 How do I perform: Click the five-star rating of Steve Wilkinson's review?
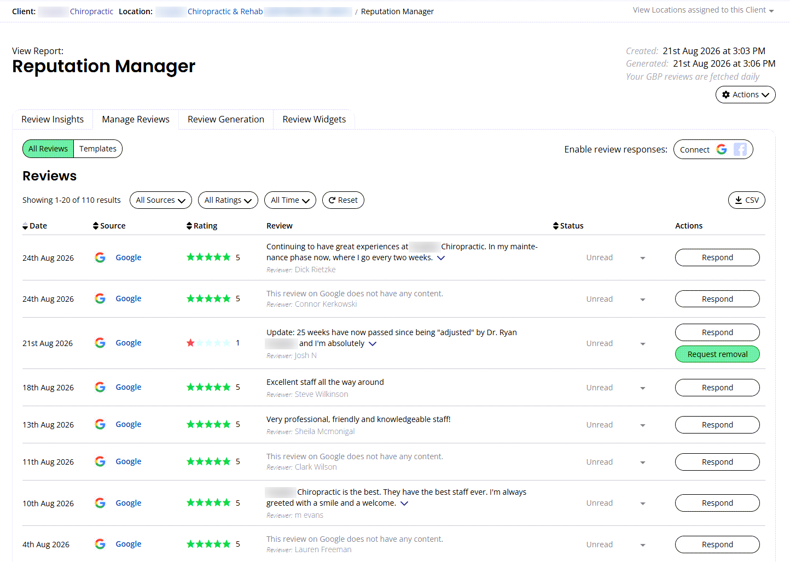208,387
